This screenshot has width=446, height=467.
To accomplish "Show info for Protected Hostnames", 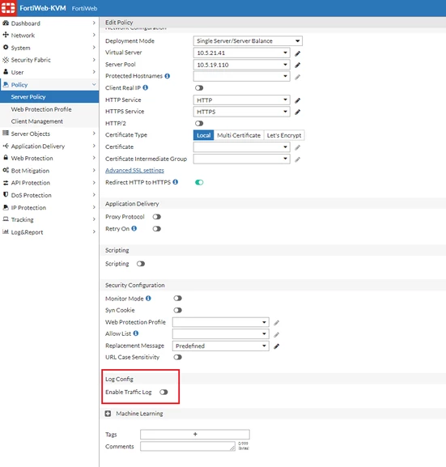I will [x=167, y=76].
